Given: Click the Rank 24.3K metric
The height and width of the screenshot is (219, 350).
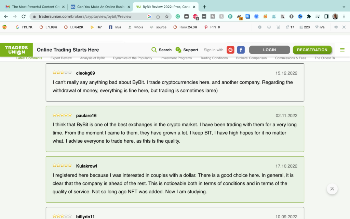Looking at the screenshot, I should click(185, 27).
